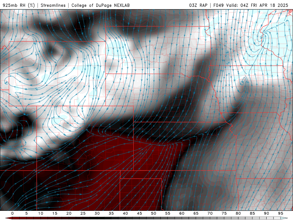
Task: Click the colorbar tick label '20'
Action: click(x=69, y=213)
